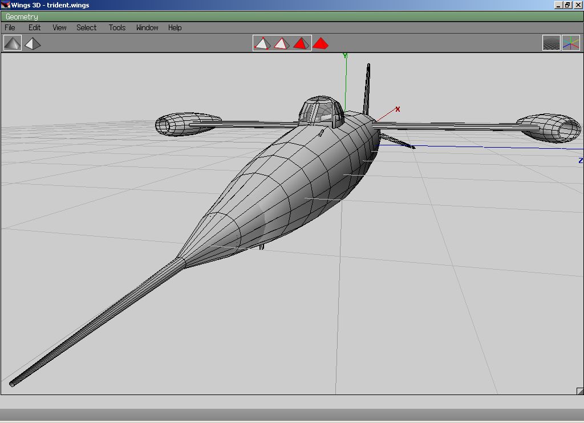This screenshot has height=423, width=584.
Task: Click the vertical tail fin of the model
Action: pos(367,89)
